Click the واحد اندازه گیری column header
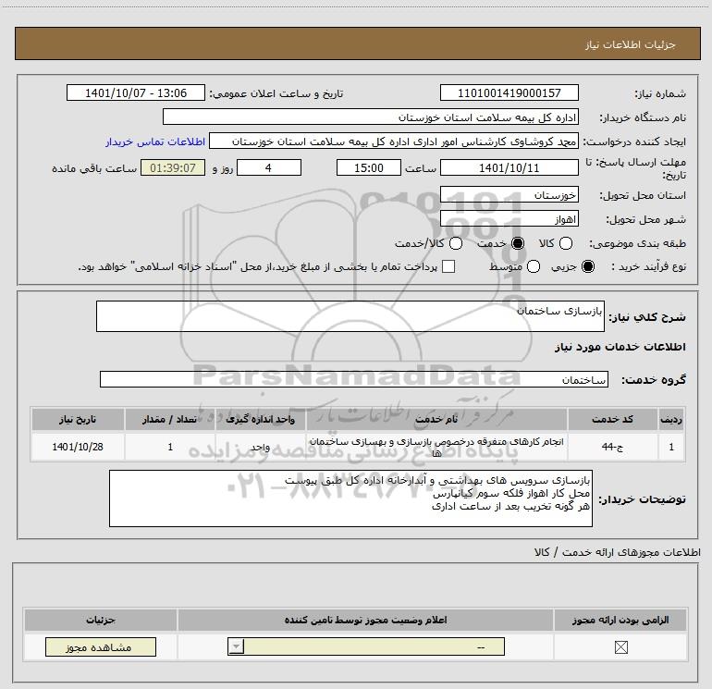The height and width of the screenshot is (689, 712). pyautogui.click(x=260, y=419)
